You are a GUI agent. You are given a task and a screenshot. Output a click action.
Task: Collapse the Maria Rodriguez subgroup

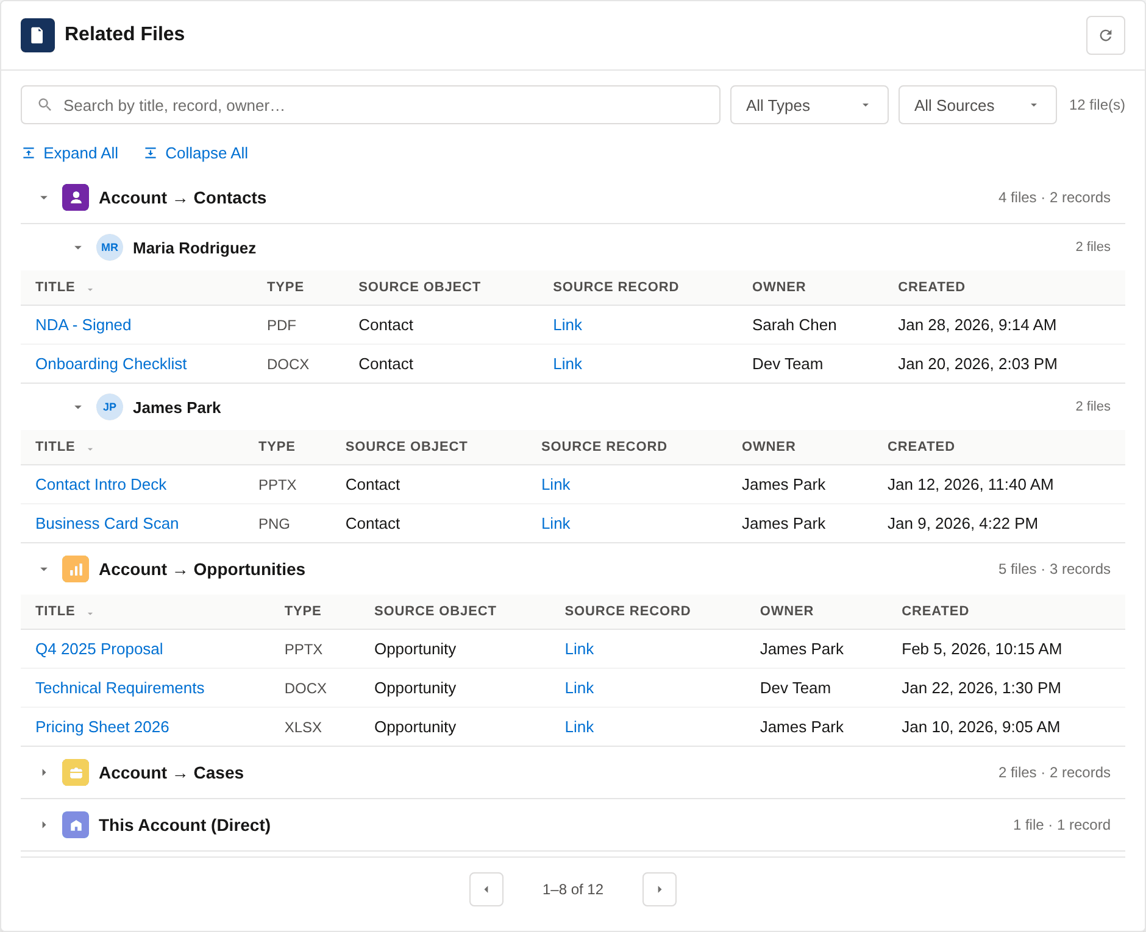[78, 247]
